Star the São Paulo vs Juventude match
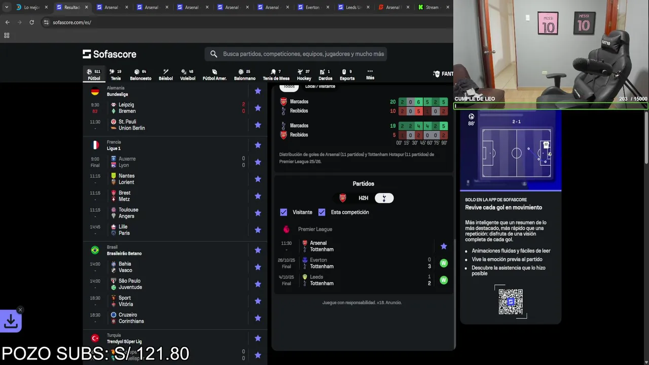Image resolution: width=649 pixels, height=365 pixels. (x=258, y=284)
